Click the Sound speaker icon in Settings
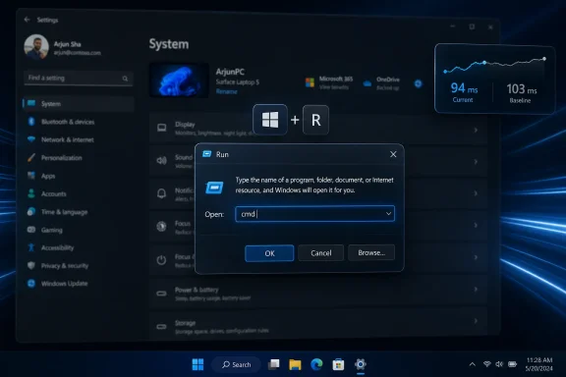Screen dimensions: 566x377 pos(162,161)
